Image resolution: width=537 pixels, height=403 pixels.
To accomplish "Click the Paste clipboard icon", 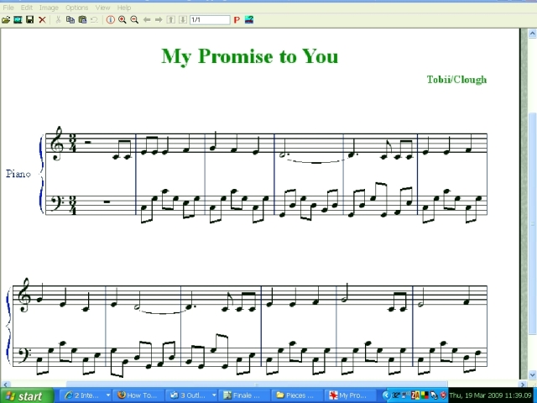I will pos(82,19).
